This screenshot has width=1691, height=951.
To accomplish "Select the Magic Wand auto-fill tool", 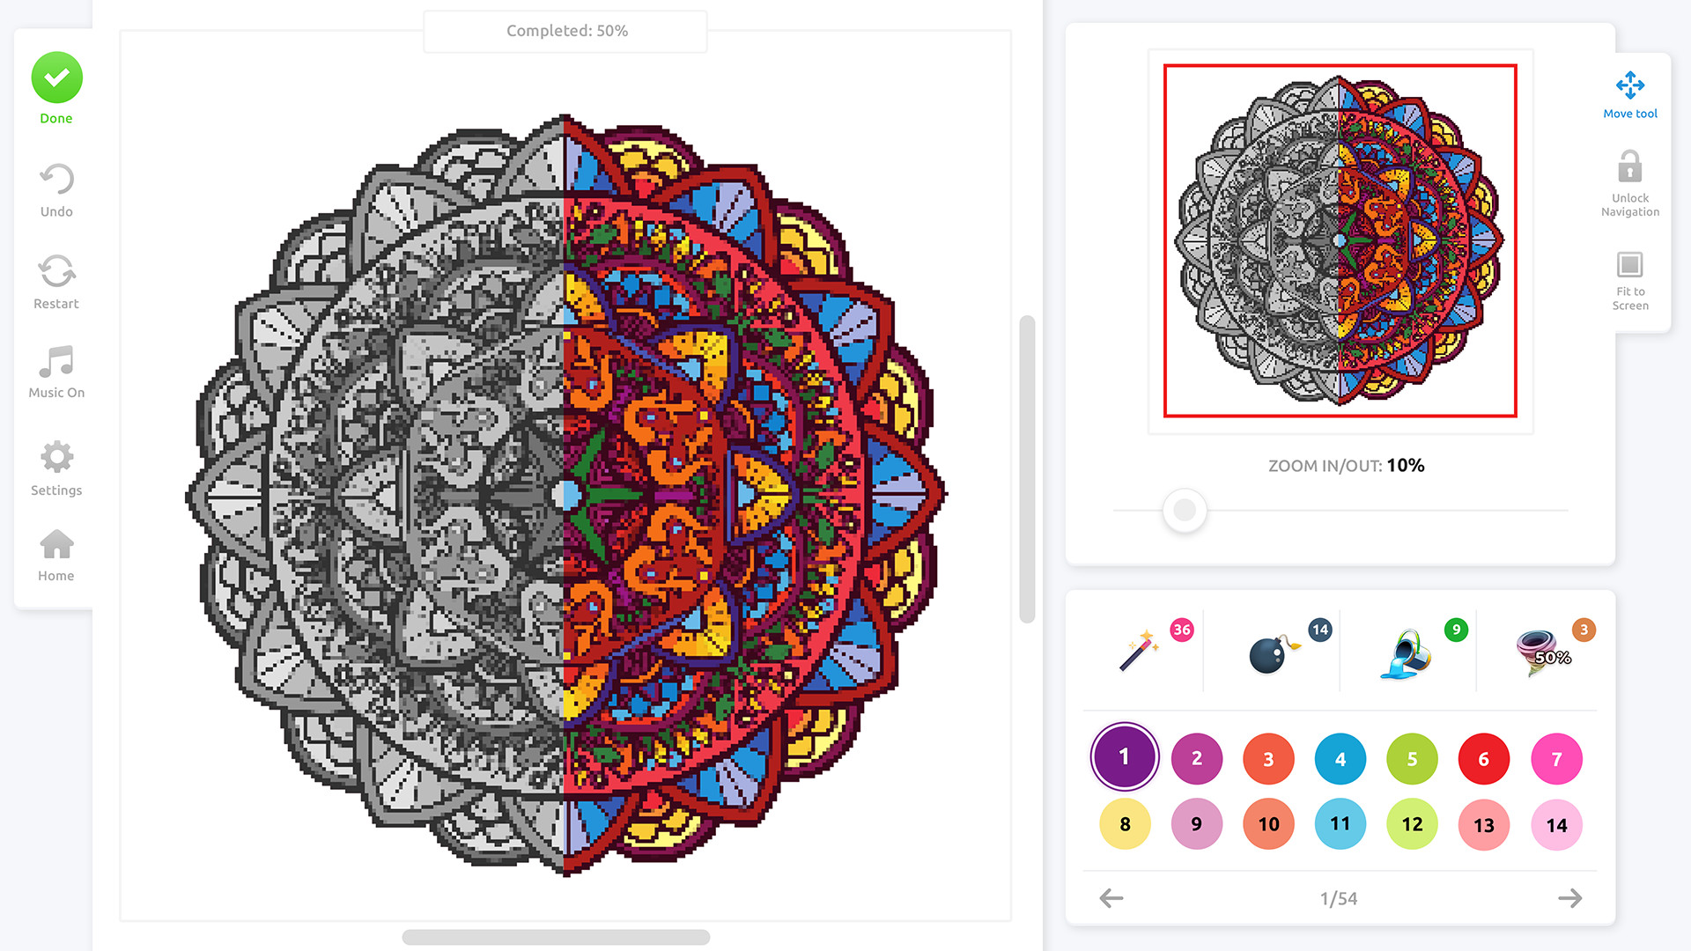I will 1141,652.
